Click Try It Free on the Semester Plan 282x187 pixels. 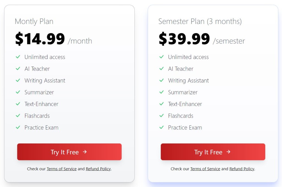pos(213,152)
